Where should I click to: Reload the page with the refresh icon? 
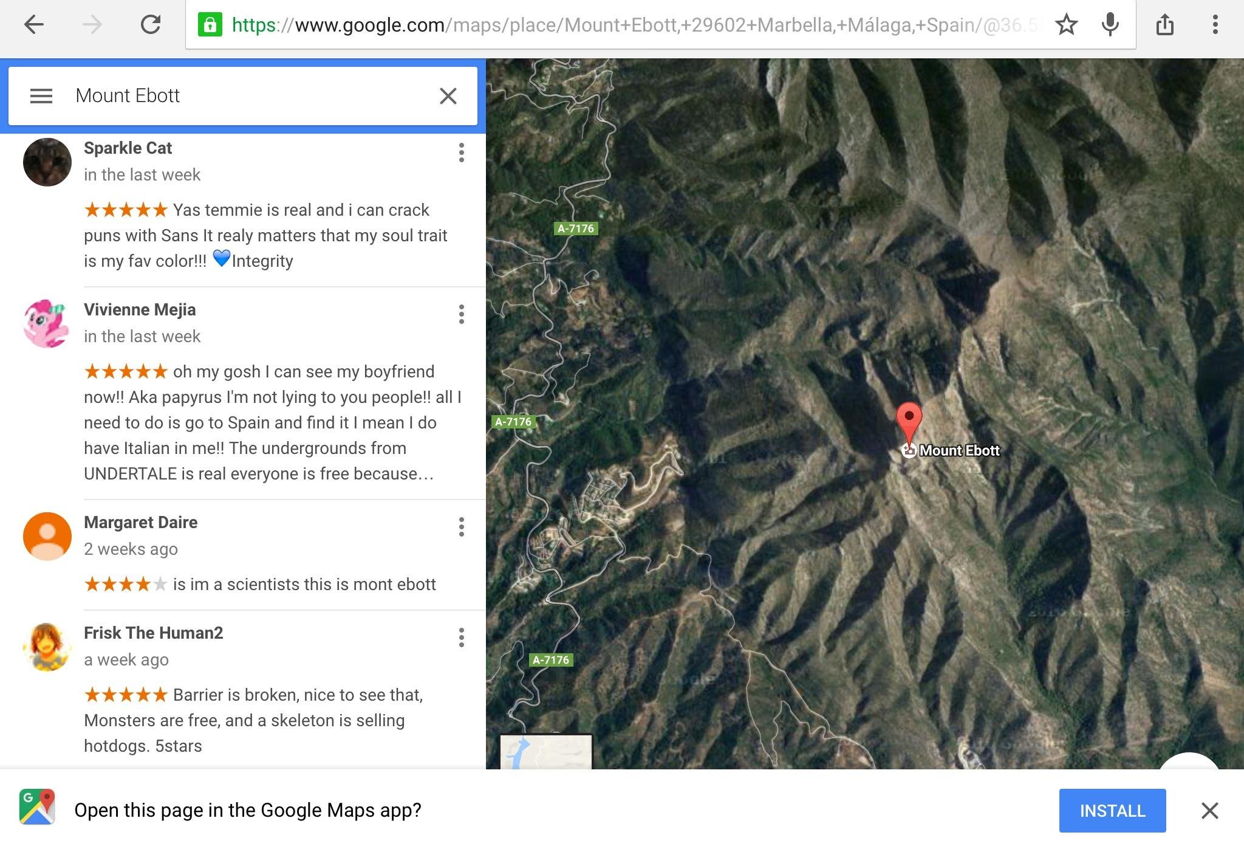[x=150, y=25]
